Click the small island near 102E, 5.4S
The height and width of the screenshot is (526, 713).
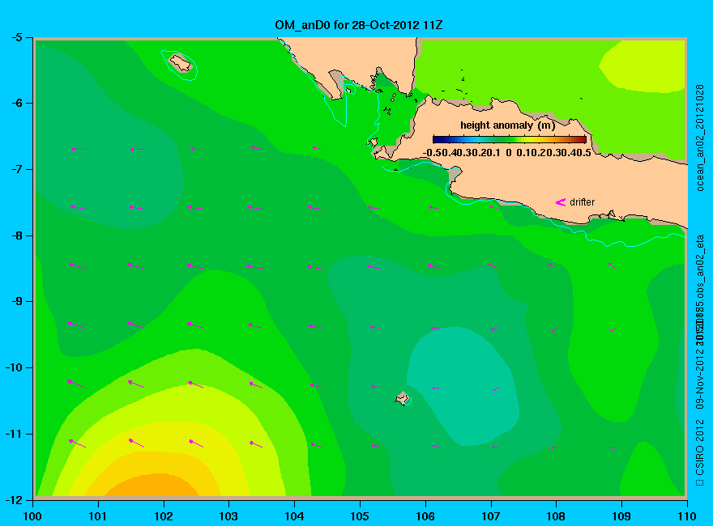click(181, 63)
